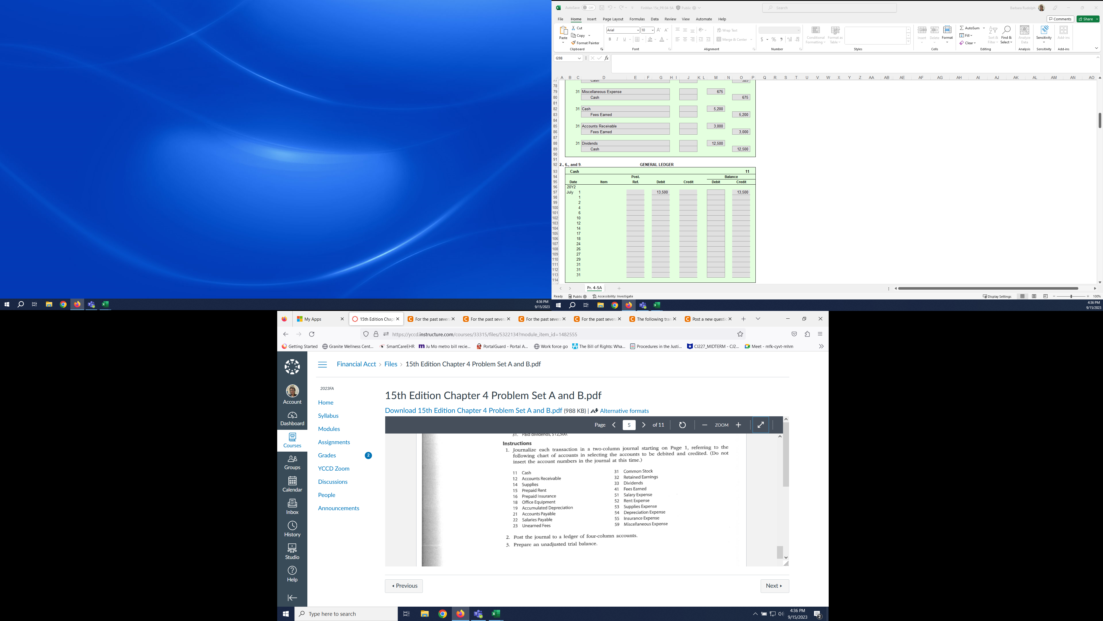
Task: Open the font name dropdown
Action: [638, 30]
